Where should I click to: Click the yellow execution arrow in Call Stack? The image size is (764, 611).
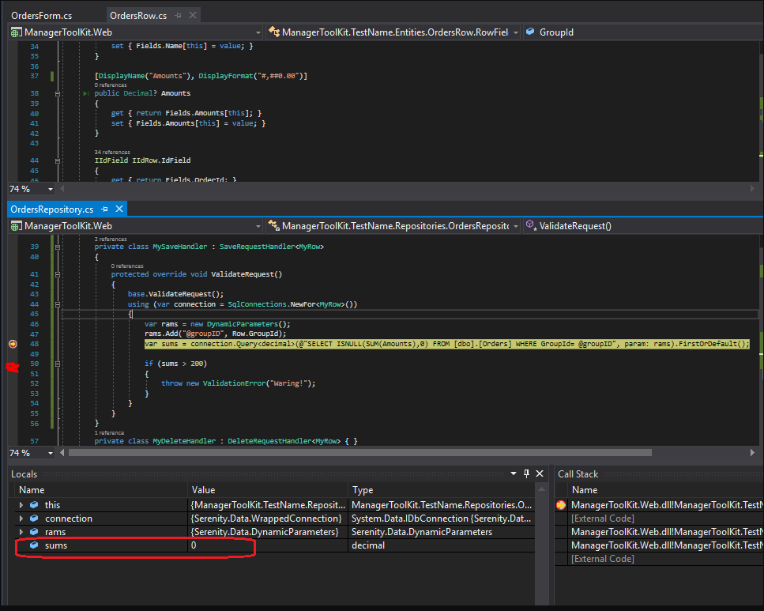561,504
